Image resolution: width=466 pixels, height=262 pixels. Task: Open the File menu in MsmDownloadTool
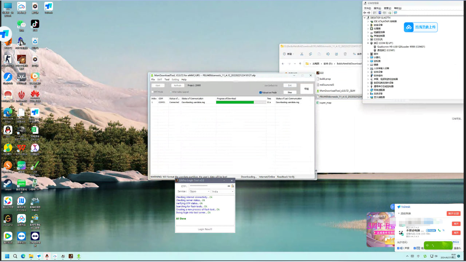(x=153, y=79)
